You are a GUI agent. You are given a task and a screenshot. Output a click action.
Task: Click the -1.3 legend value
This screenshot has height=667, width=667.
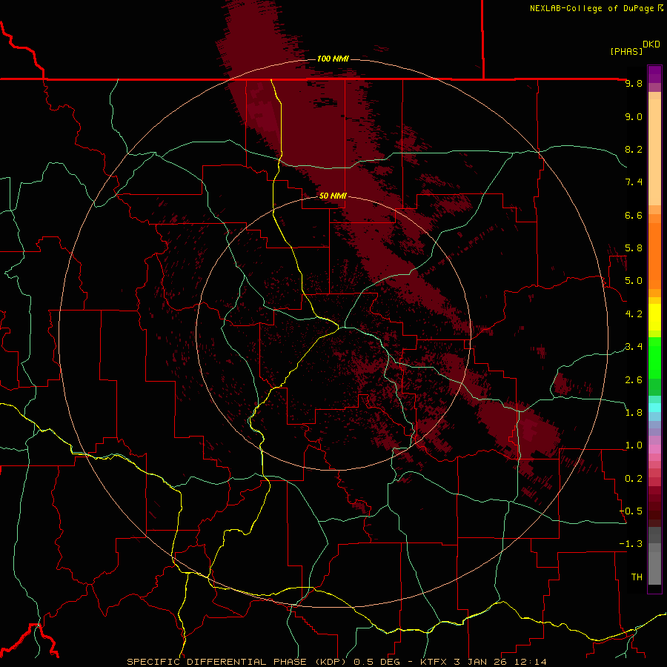click(631, 544)
